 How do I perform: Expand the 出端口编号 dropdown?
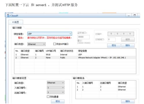[x=56, y=92]
